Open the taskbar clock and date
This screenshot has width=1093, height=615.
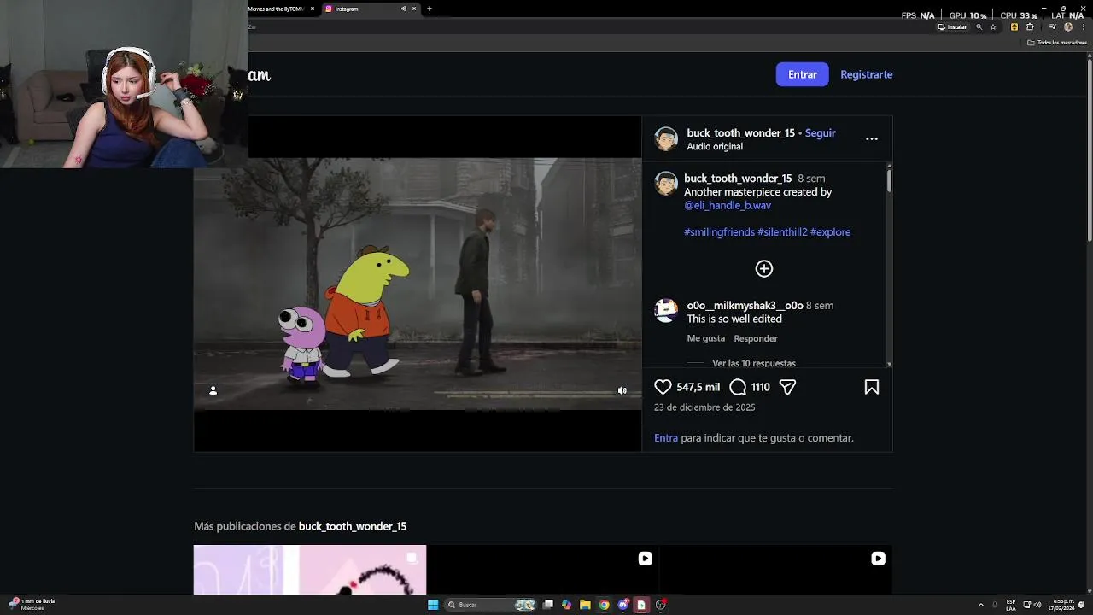pos(1063,605)
